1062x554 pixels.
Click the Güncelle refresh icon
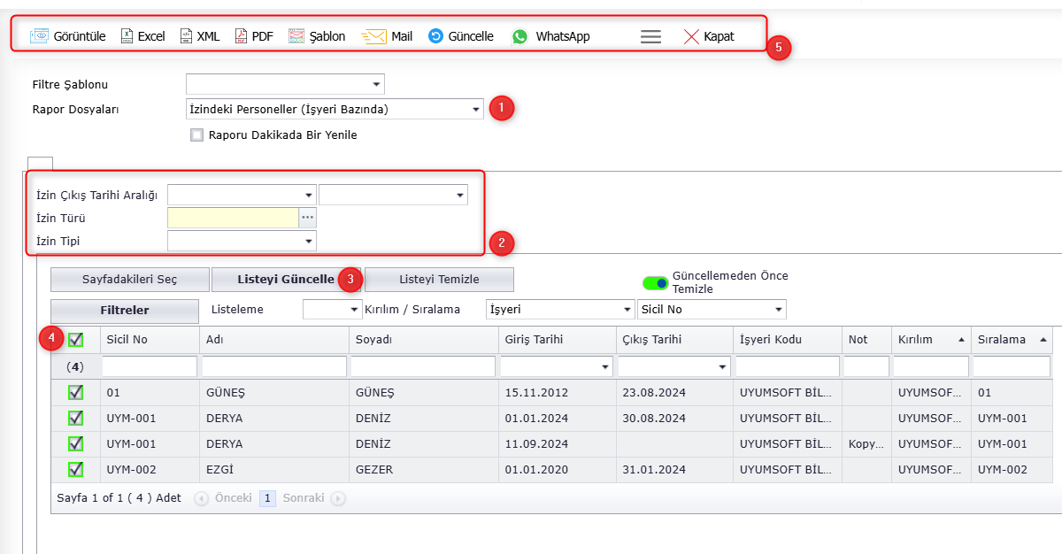click(x=435, y=36)
